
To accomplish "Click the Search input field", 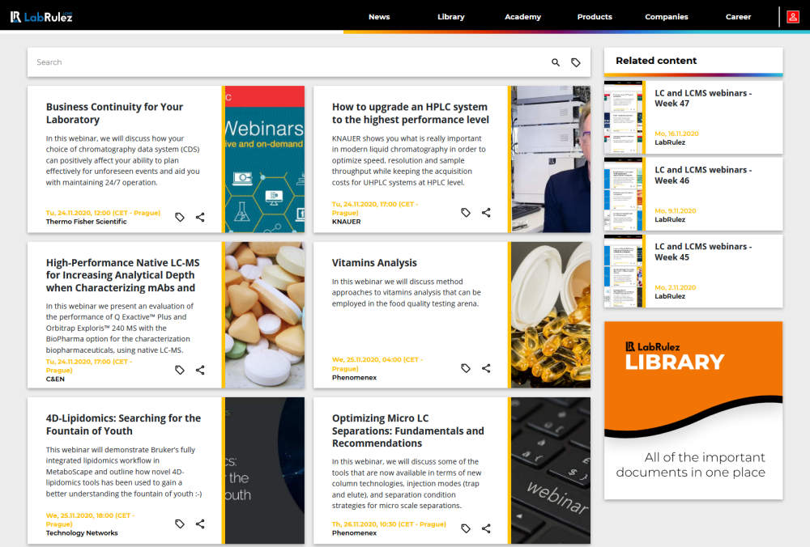I will pos(289,62).
